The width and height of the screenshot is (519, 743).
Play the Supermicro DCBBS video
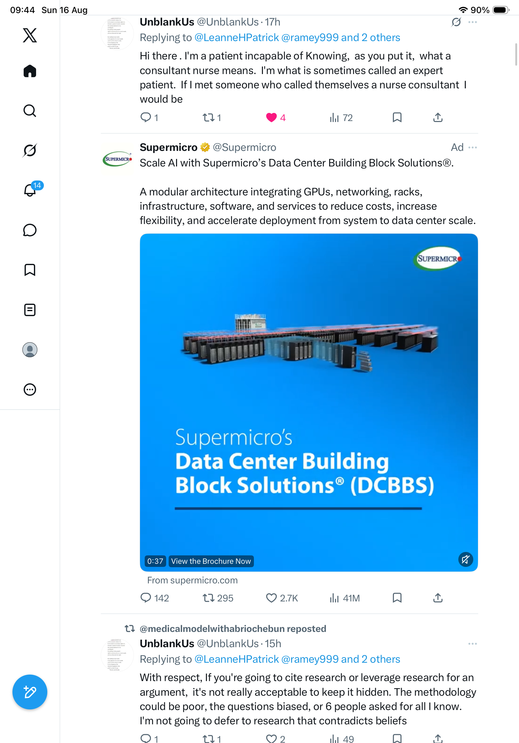click(309, 402)
